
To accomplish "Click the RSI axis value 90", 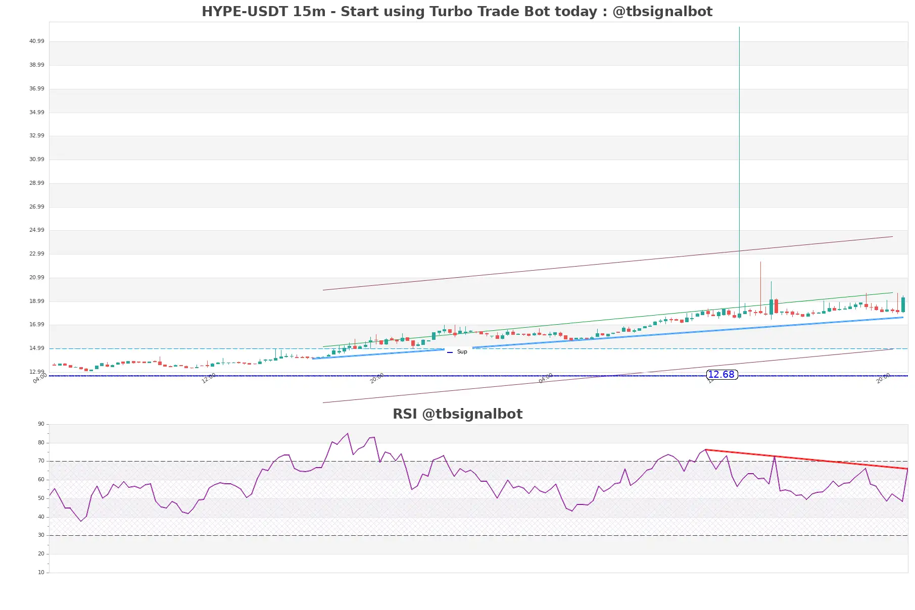I will pos(41,424).
